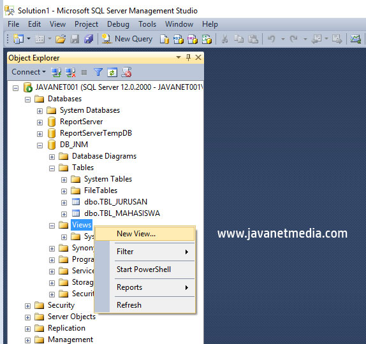Open the Debug menu
This screenshot has width=366, height=344.
point(118,24)
